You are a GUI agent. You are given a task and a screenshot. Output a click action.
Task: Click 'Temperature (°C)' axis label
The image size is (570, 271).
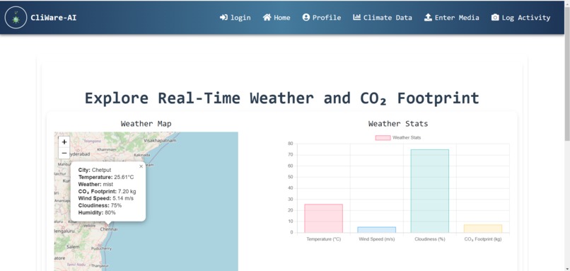point(323,239)
